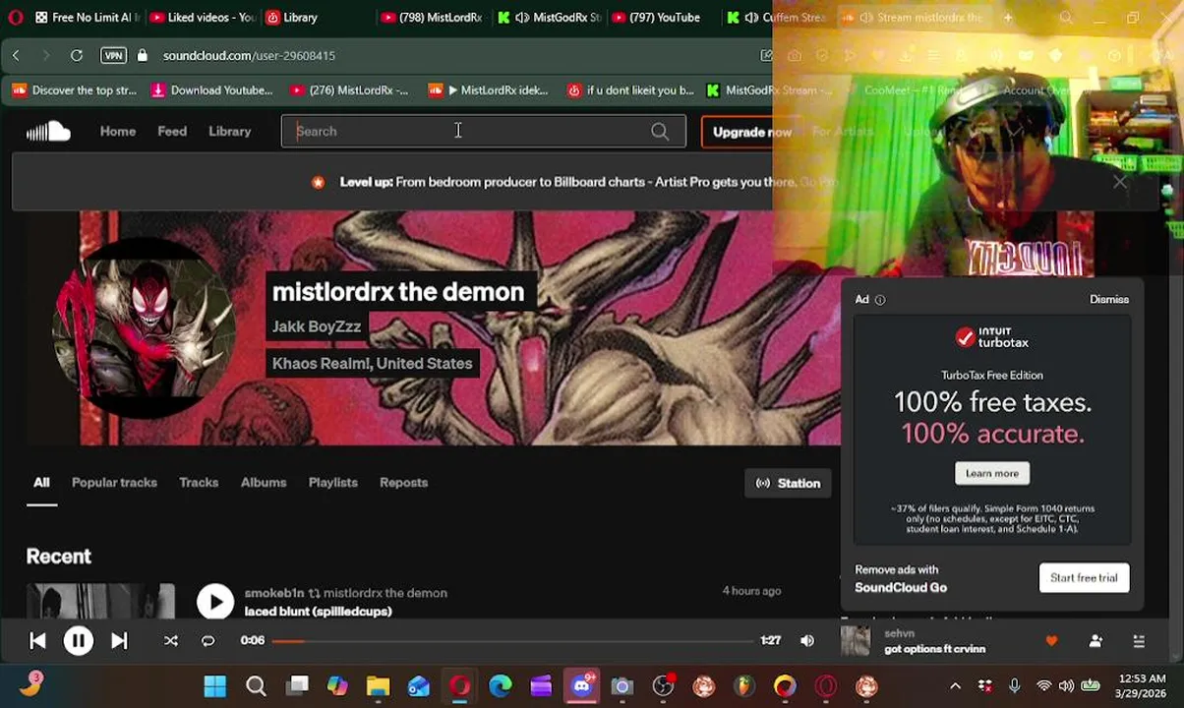This screenshot has height=708, width=1184.
Task: Open MistLordRx idek... bookmark
Action: 488,90
